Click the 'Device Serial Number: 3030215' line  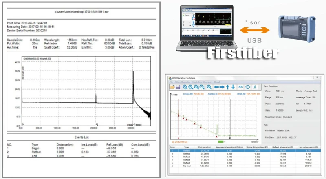(x=27, y=31)
